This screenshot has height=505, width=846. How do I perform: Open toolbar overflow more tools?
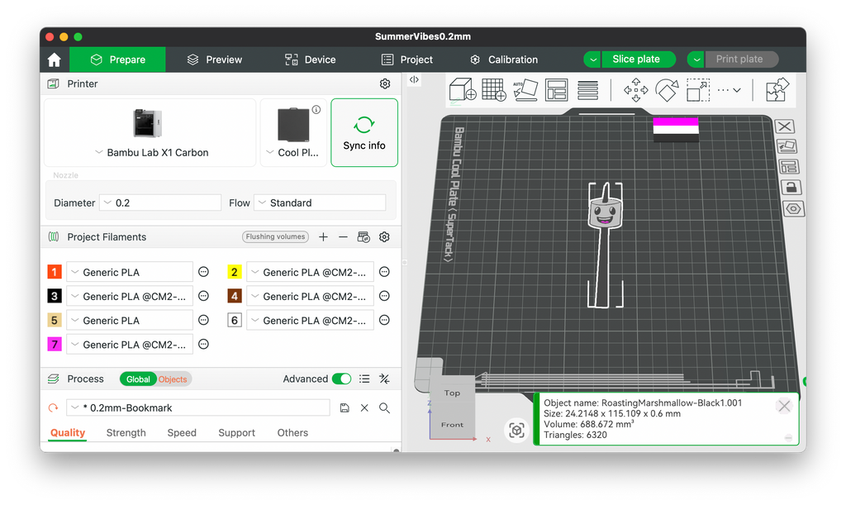point(729,90)
